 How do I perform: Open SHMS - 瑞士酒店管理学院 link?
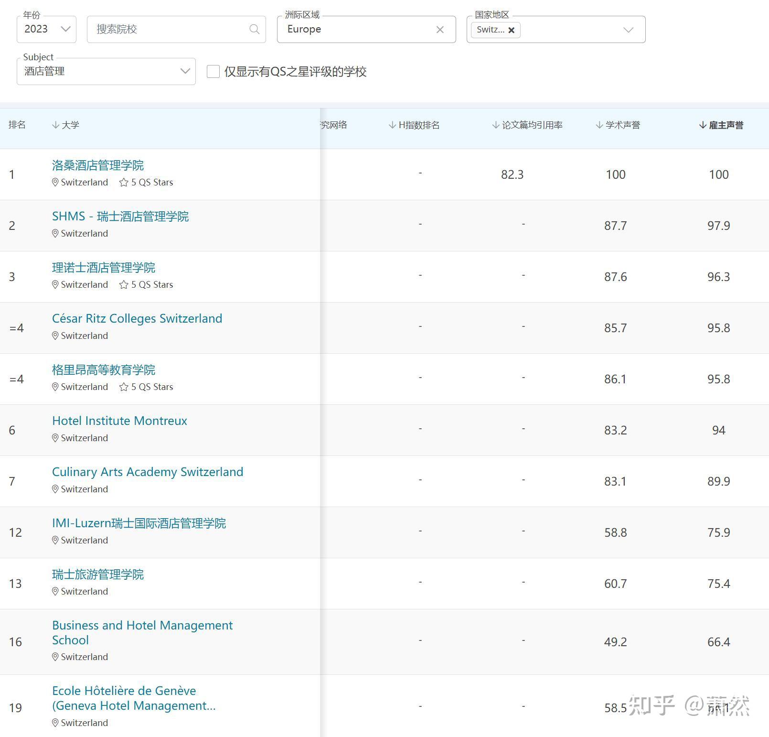click(120, 217)
